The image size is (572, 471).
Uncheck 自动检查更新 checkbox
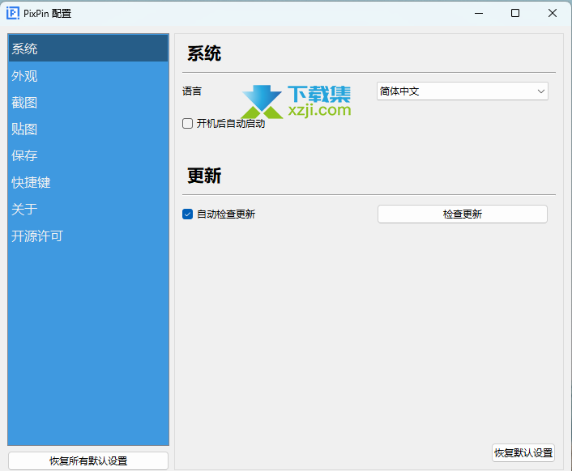pos(187,214)
